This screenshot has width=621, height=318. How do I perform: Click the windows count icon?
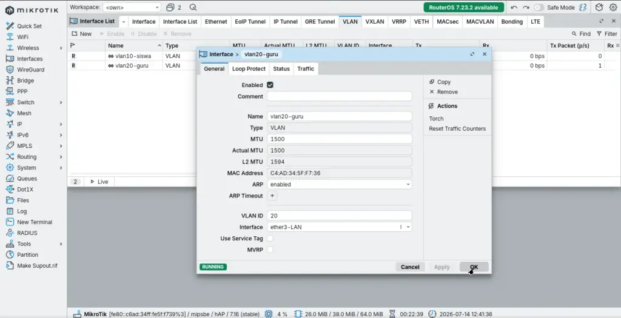[173, 7]
